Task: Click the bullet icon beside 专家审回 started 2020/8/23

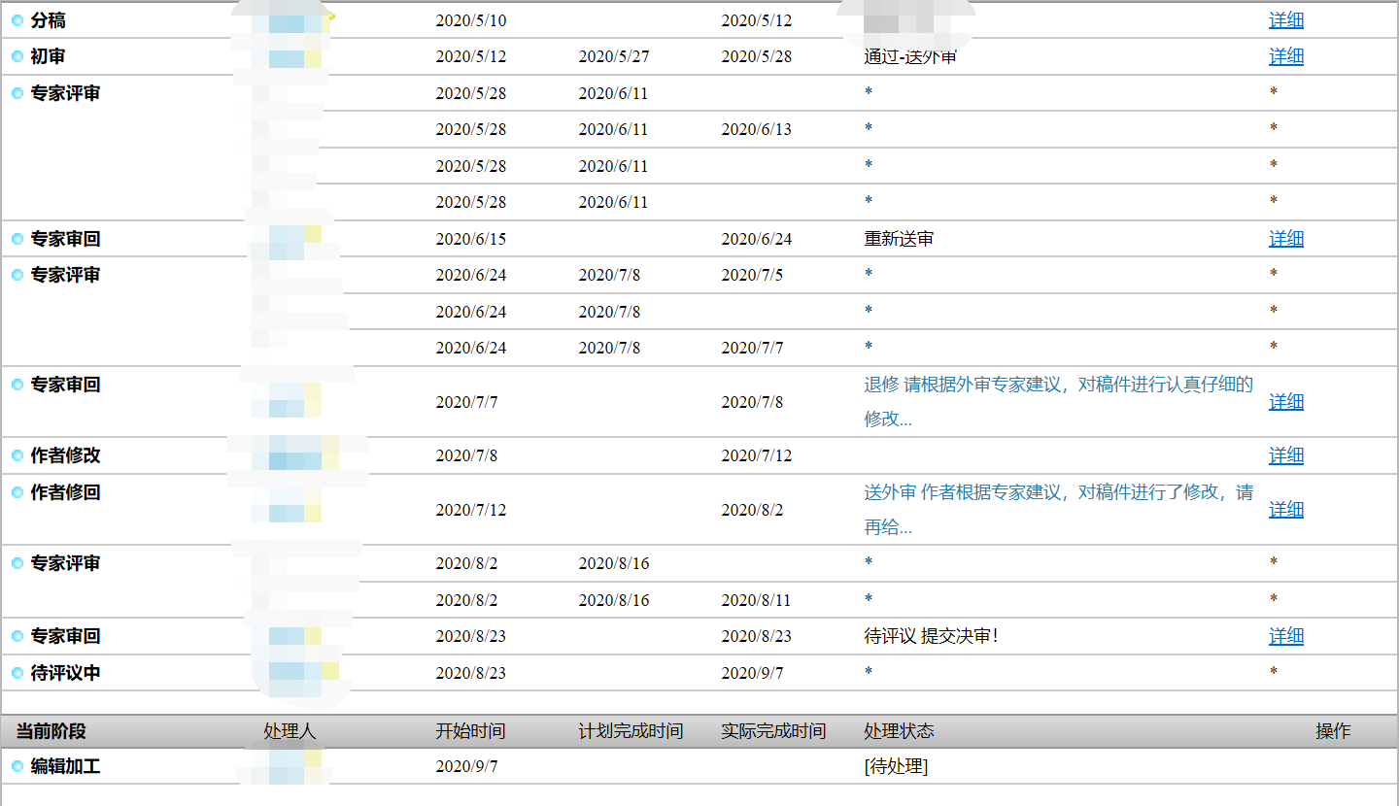Action: (17, 636)
